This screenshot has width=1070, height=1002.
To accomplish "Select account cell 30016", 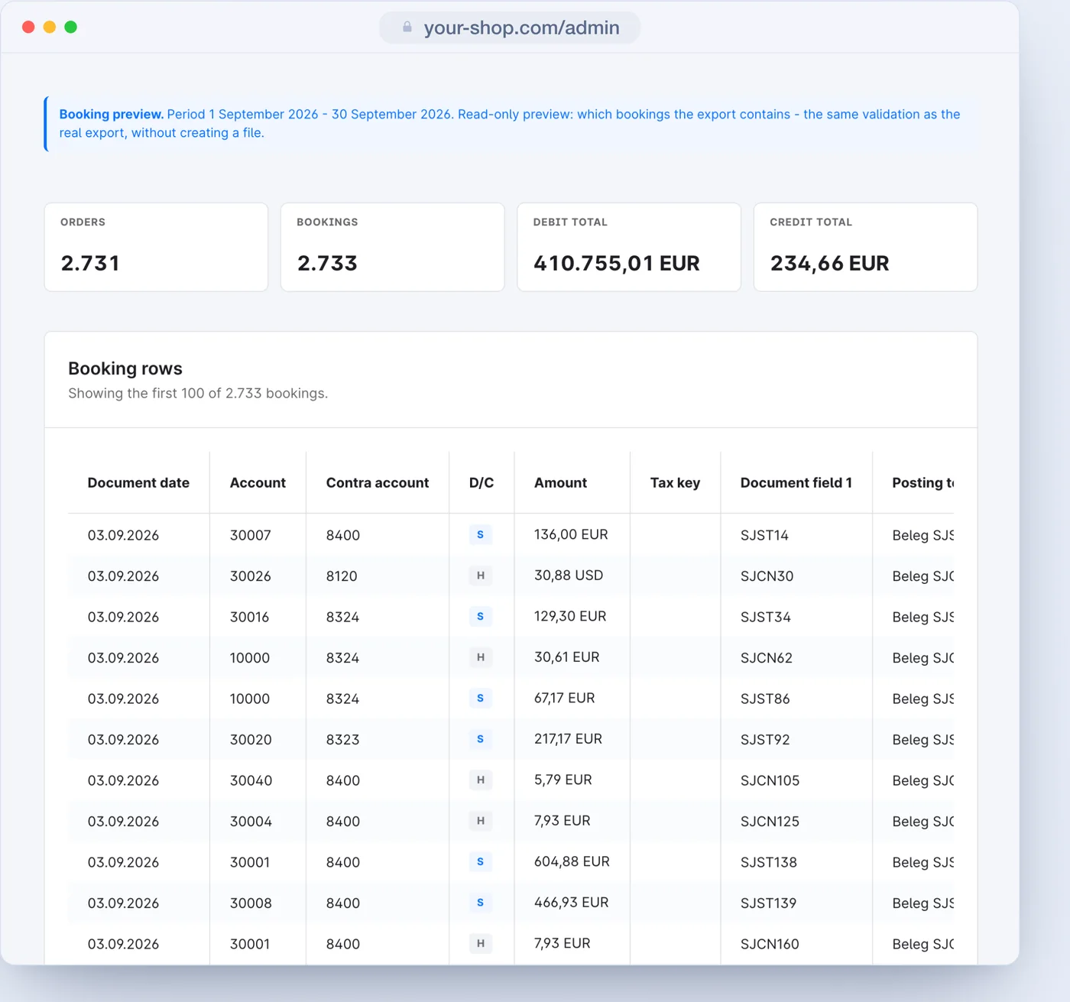I will [x=250, y=617].
